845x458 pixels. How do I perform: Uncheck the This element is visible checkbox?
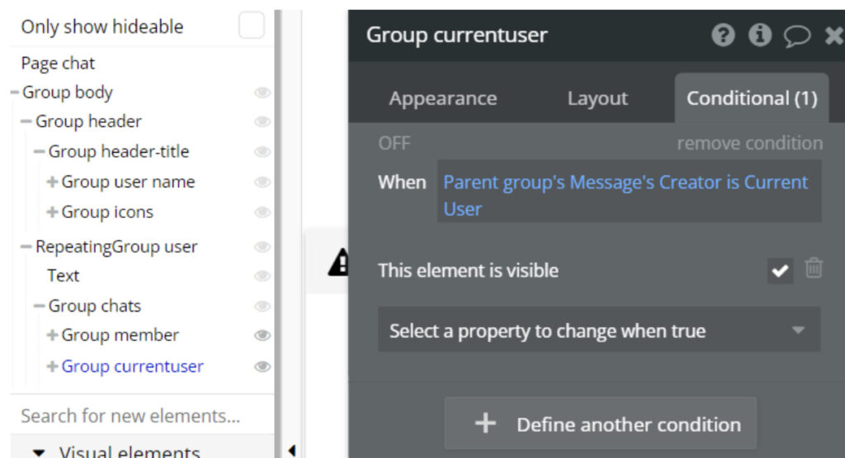pos(780,271)
